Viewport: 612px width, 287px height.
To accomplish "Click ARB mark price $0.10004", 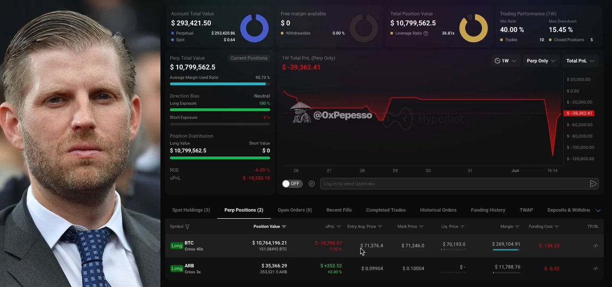I will pos(413,269).
